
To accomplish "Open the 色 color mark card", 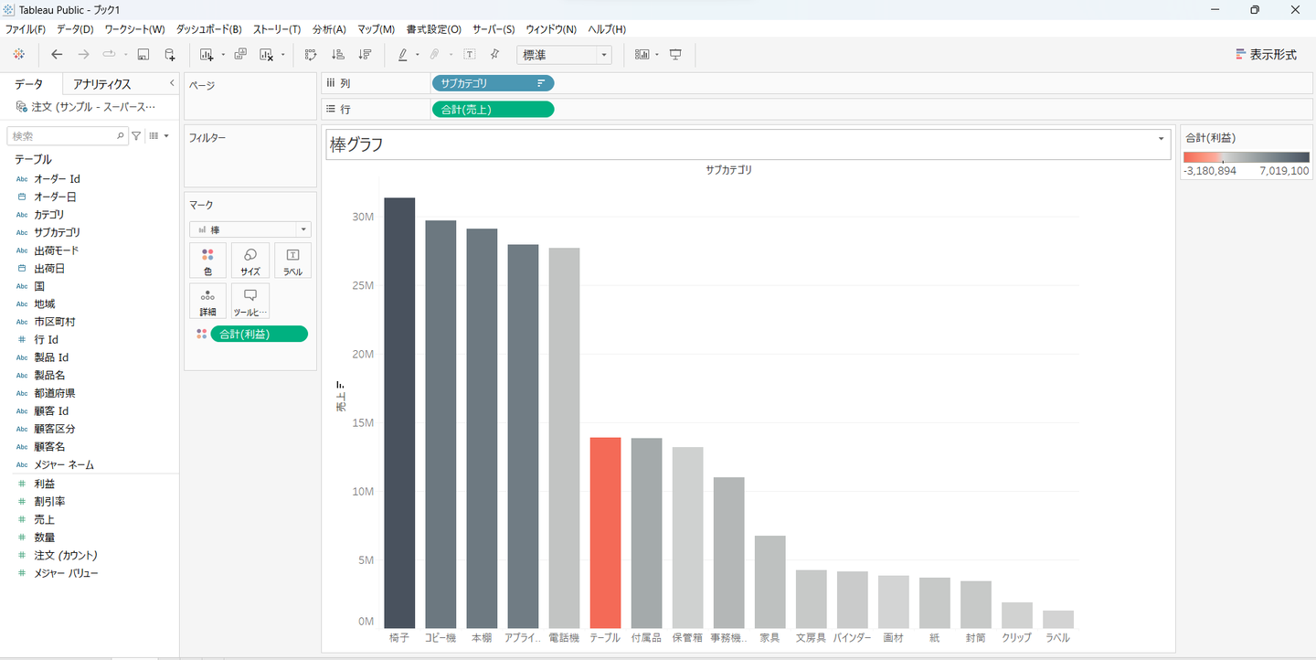I will (x=207, y=261).
